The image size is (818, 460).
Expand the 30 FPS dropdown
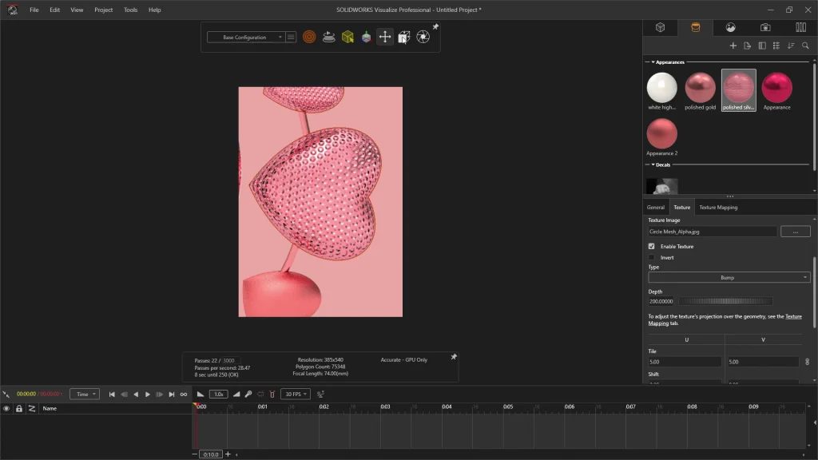tap(295, 395)
